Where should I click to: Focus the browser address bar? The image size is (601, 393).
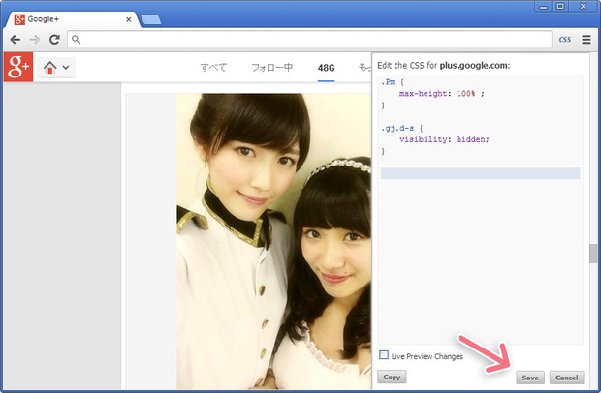[x=309, y=40]
